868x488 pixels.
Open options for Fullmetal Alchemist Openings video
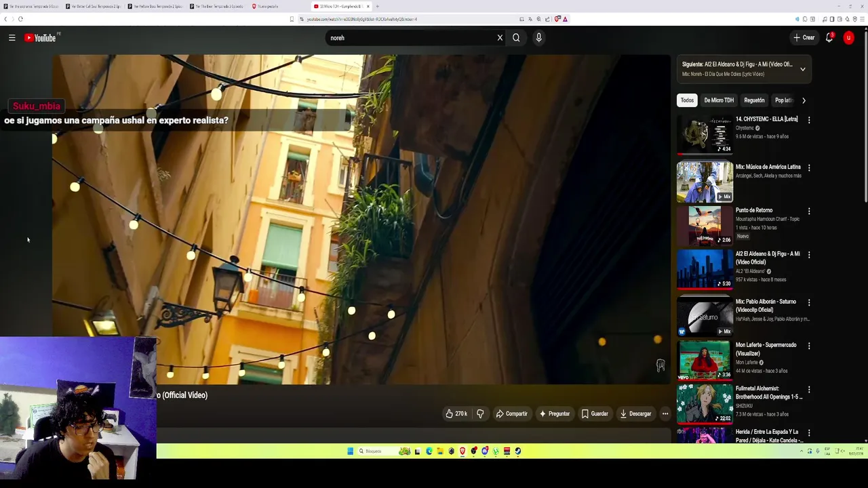point(808,390)
